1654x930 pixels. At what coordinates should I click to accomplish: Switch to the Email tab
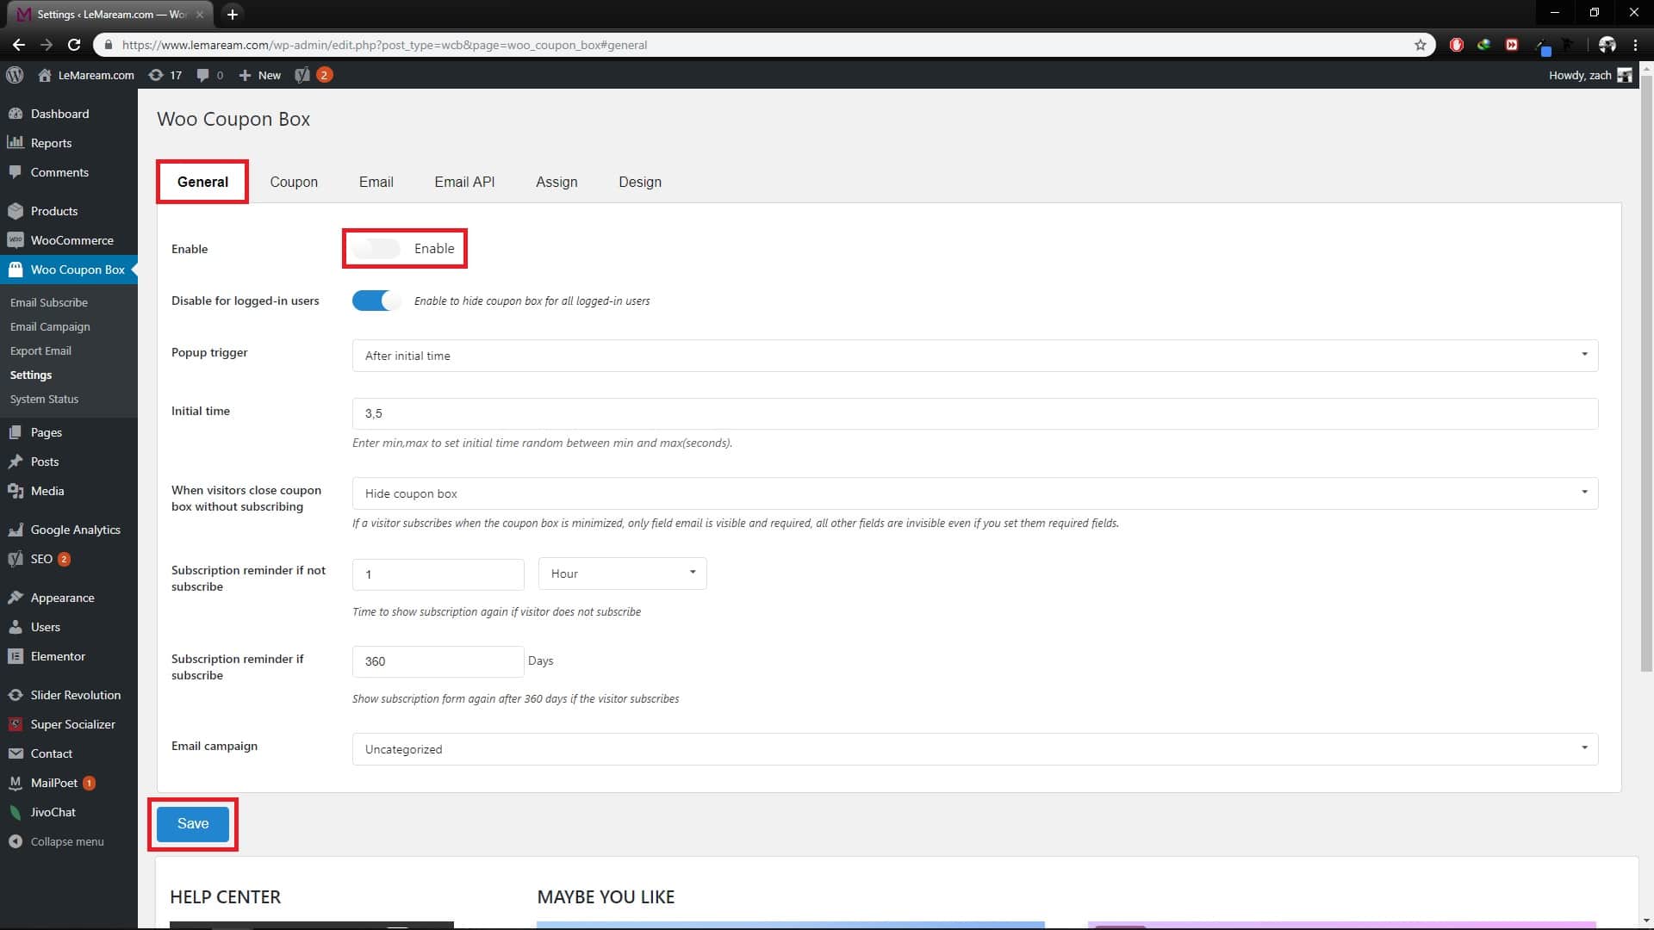pos(376,182)
